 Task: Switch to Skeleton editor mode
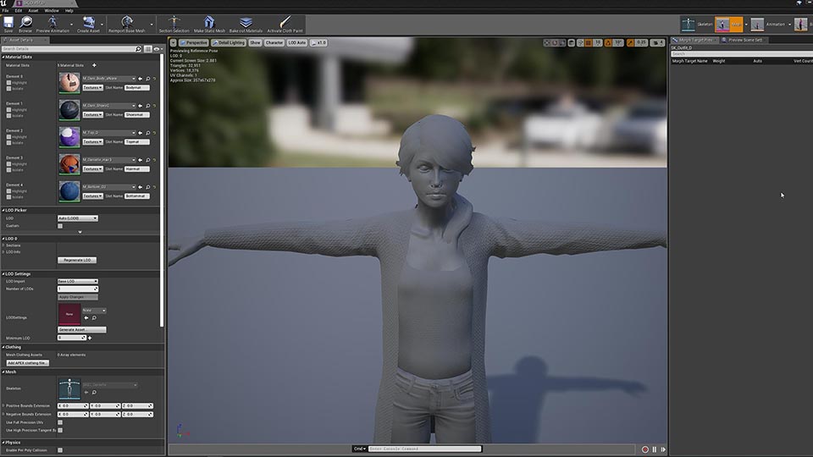[x=697, y=24]
